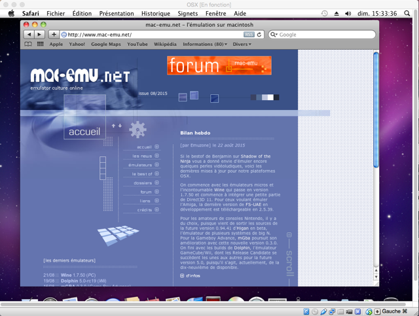The width and height of the screenshot is (419, 316).
Task: Click VirtualBox shared folders status icon
Action: pos(340,311)
